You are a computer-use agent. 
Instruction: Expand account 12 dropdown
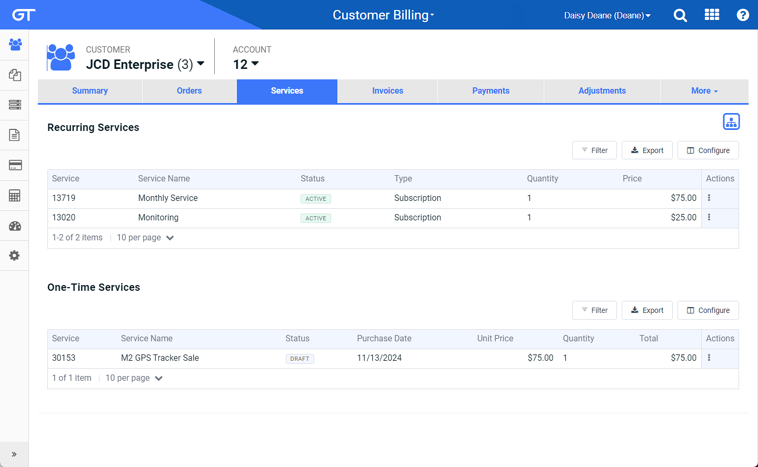tap(246, 64)
